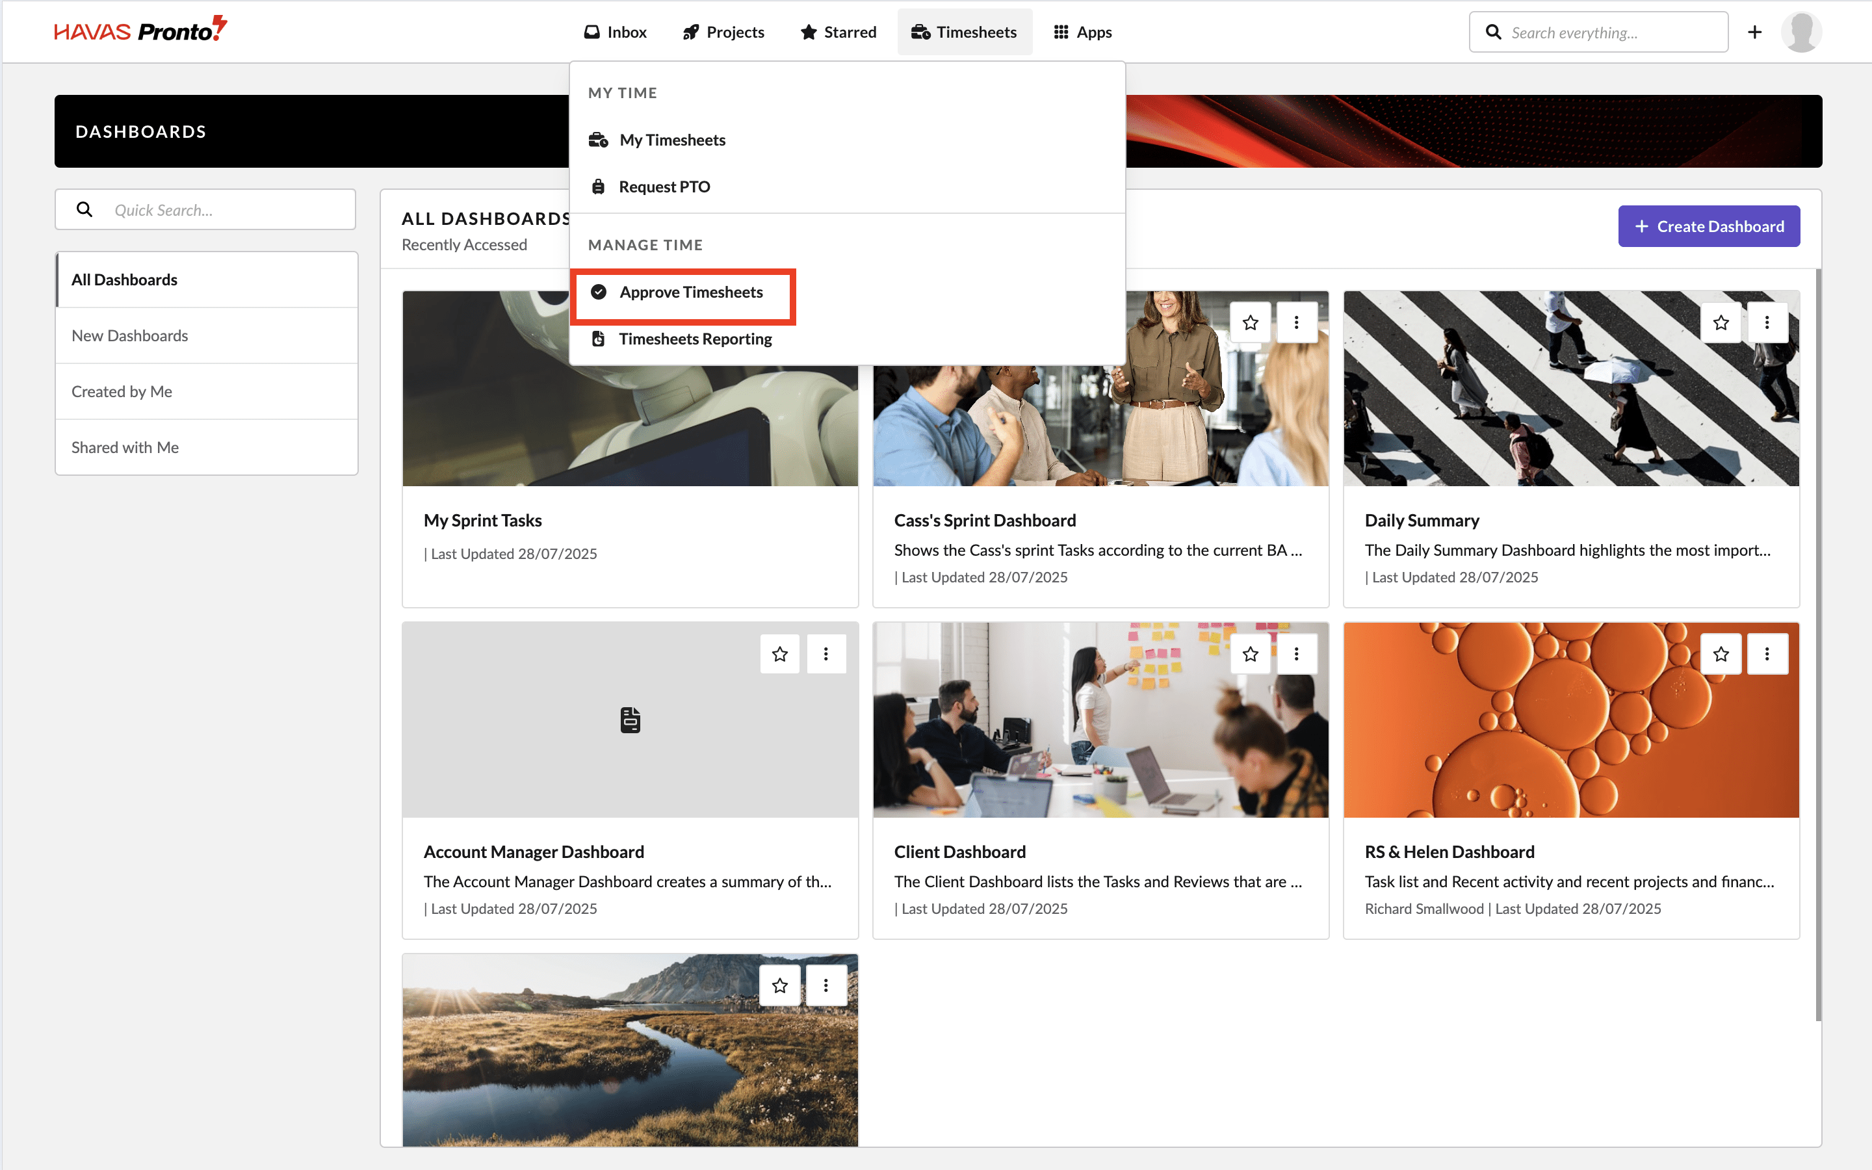The width and height of the screenshot is (1872, 1170).
Task: Open RS & Helen Dashboard title link
Action: coord(1449,851)
